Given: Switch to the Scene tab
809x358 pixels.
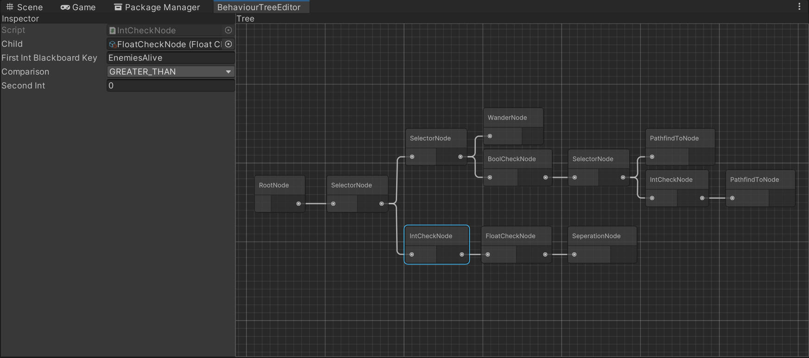Looking at the screenshot, I should coord(25,7).
